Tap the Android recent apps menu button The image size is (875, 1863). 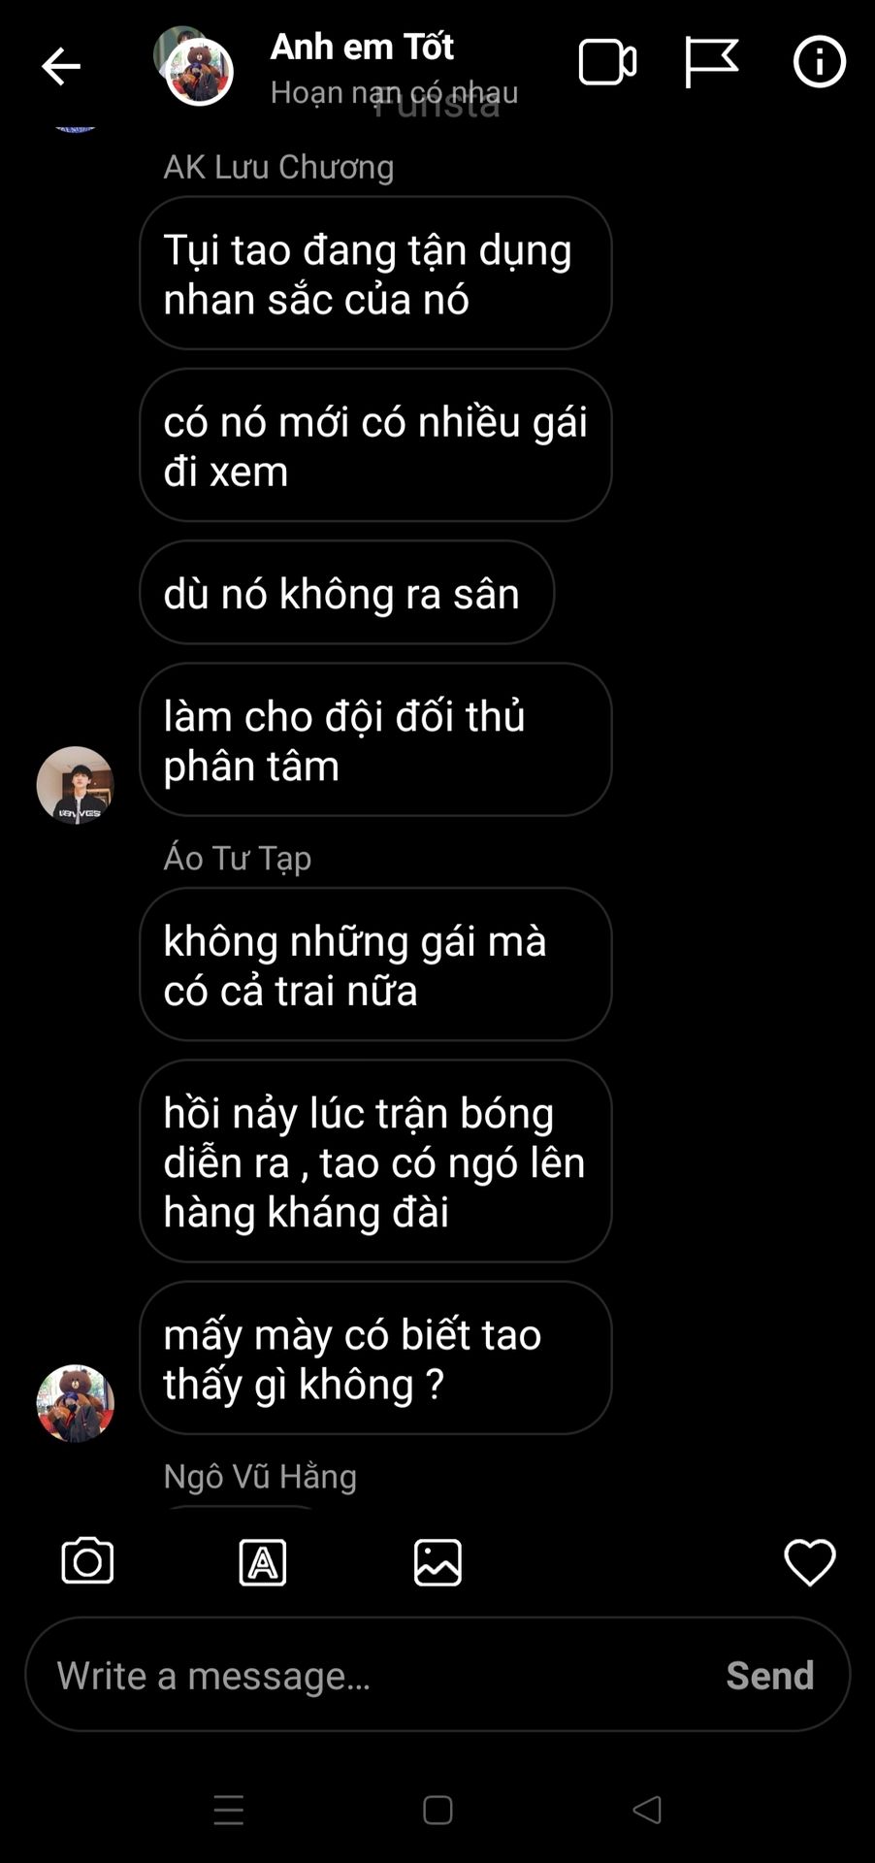[x=229, y=1811]
